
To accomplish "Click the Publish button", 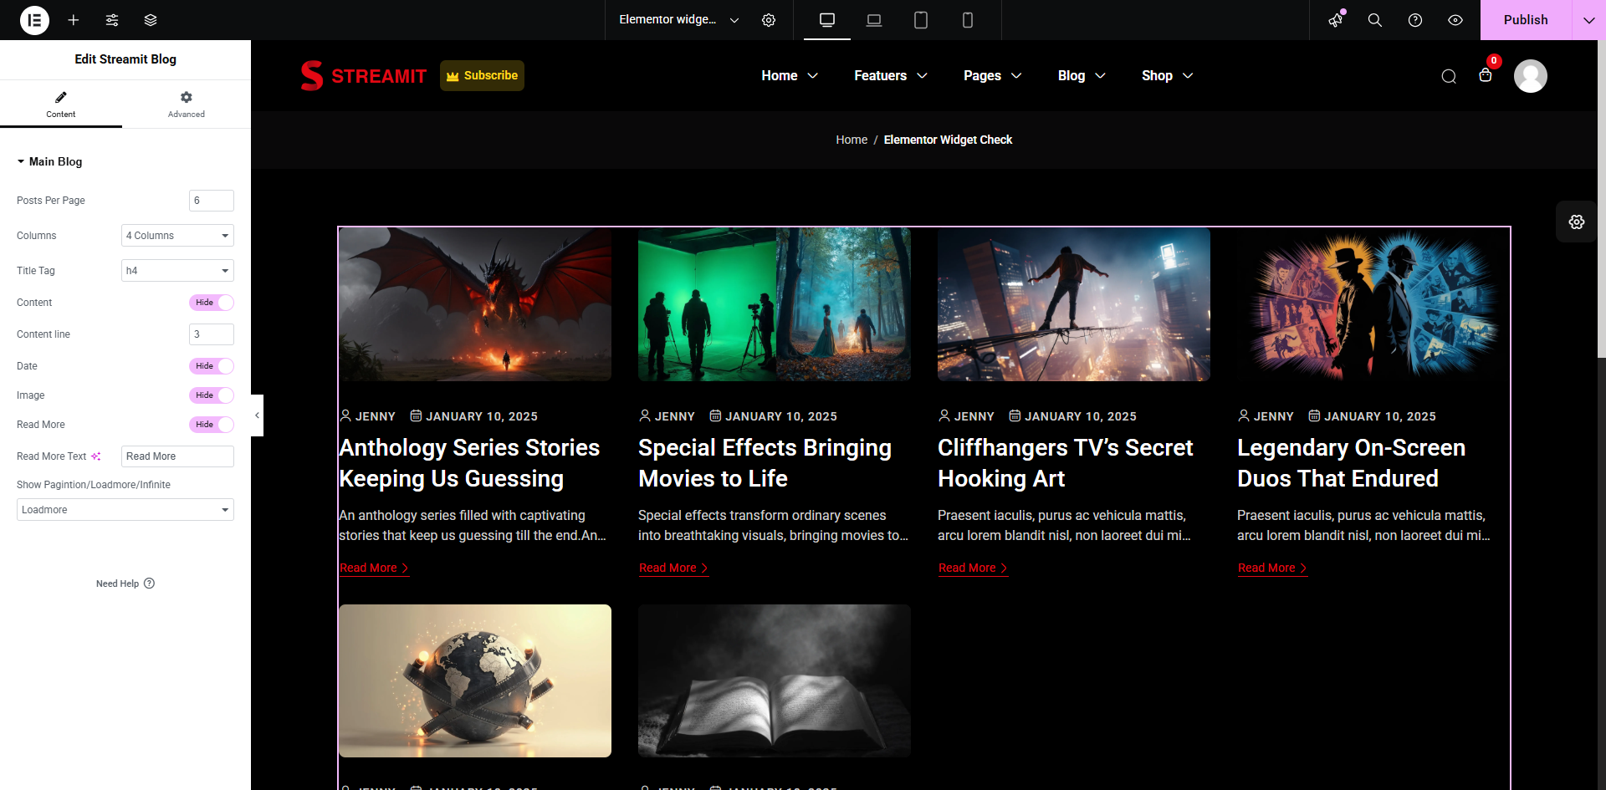I will 1526,20.
